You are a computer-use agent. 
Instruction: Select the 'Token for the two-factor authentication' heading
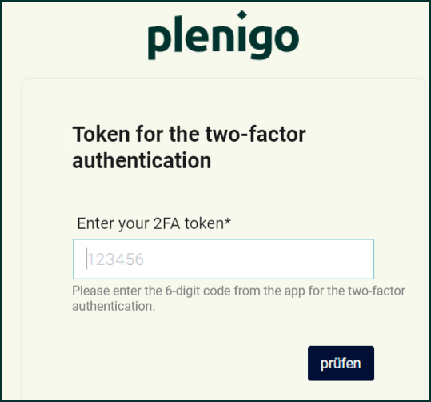coord(189,147)
